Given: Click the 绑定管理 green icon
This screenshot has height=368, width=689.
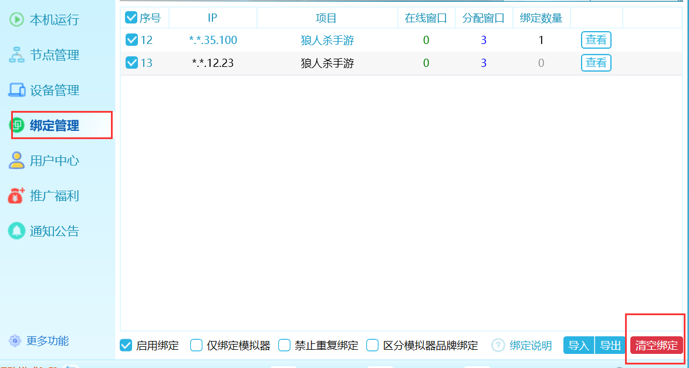Looking at the screenshot, I should pos(18,125).
